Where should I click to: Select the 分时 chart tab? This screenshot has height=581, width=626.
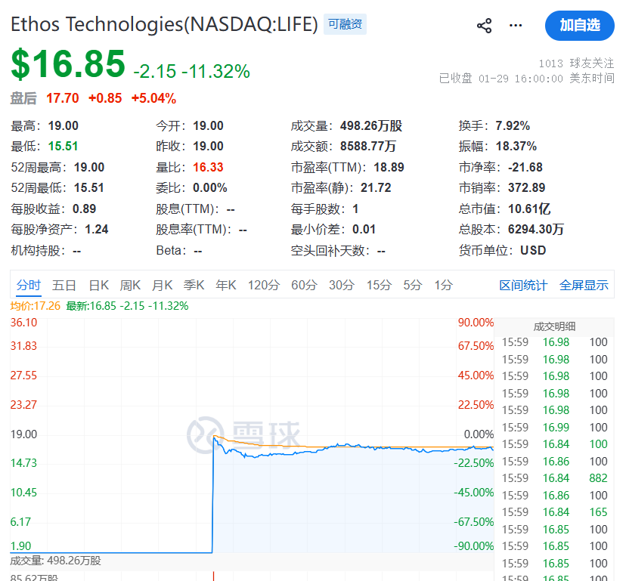point(28,285)
